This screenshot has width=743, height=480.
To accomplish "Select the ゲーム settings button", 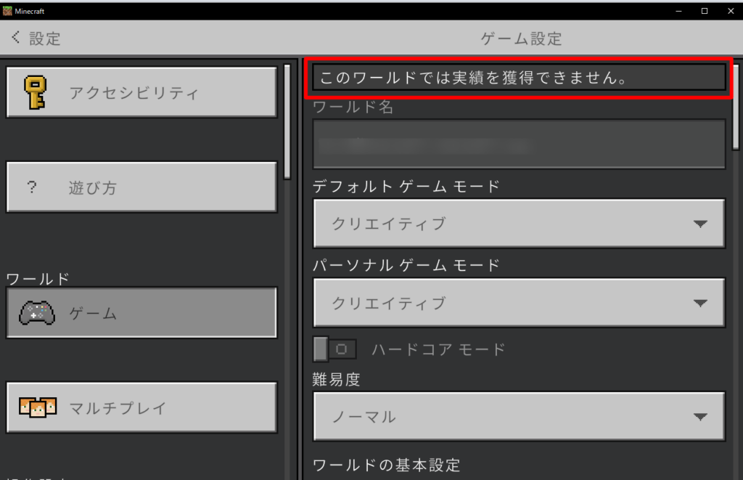I will (141, 313).
